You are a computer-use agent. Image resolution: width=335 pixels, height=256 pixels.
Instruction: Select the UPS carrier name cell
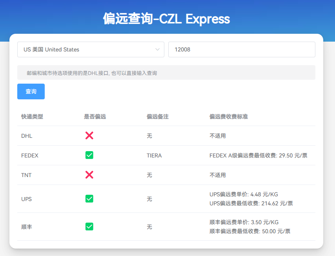pos(27,199)
